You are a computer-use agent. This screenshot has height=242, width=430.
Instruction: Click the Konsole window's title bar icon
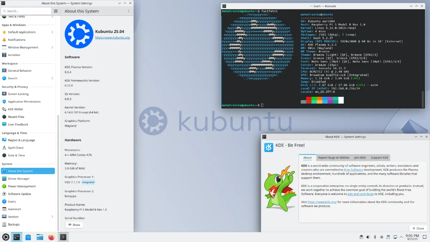coord(224,6)
